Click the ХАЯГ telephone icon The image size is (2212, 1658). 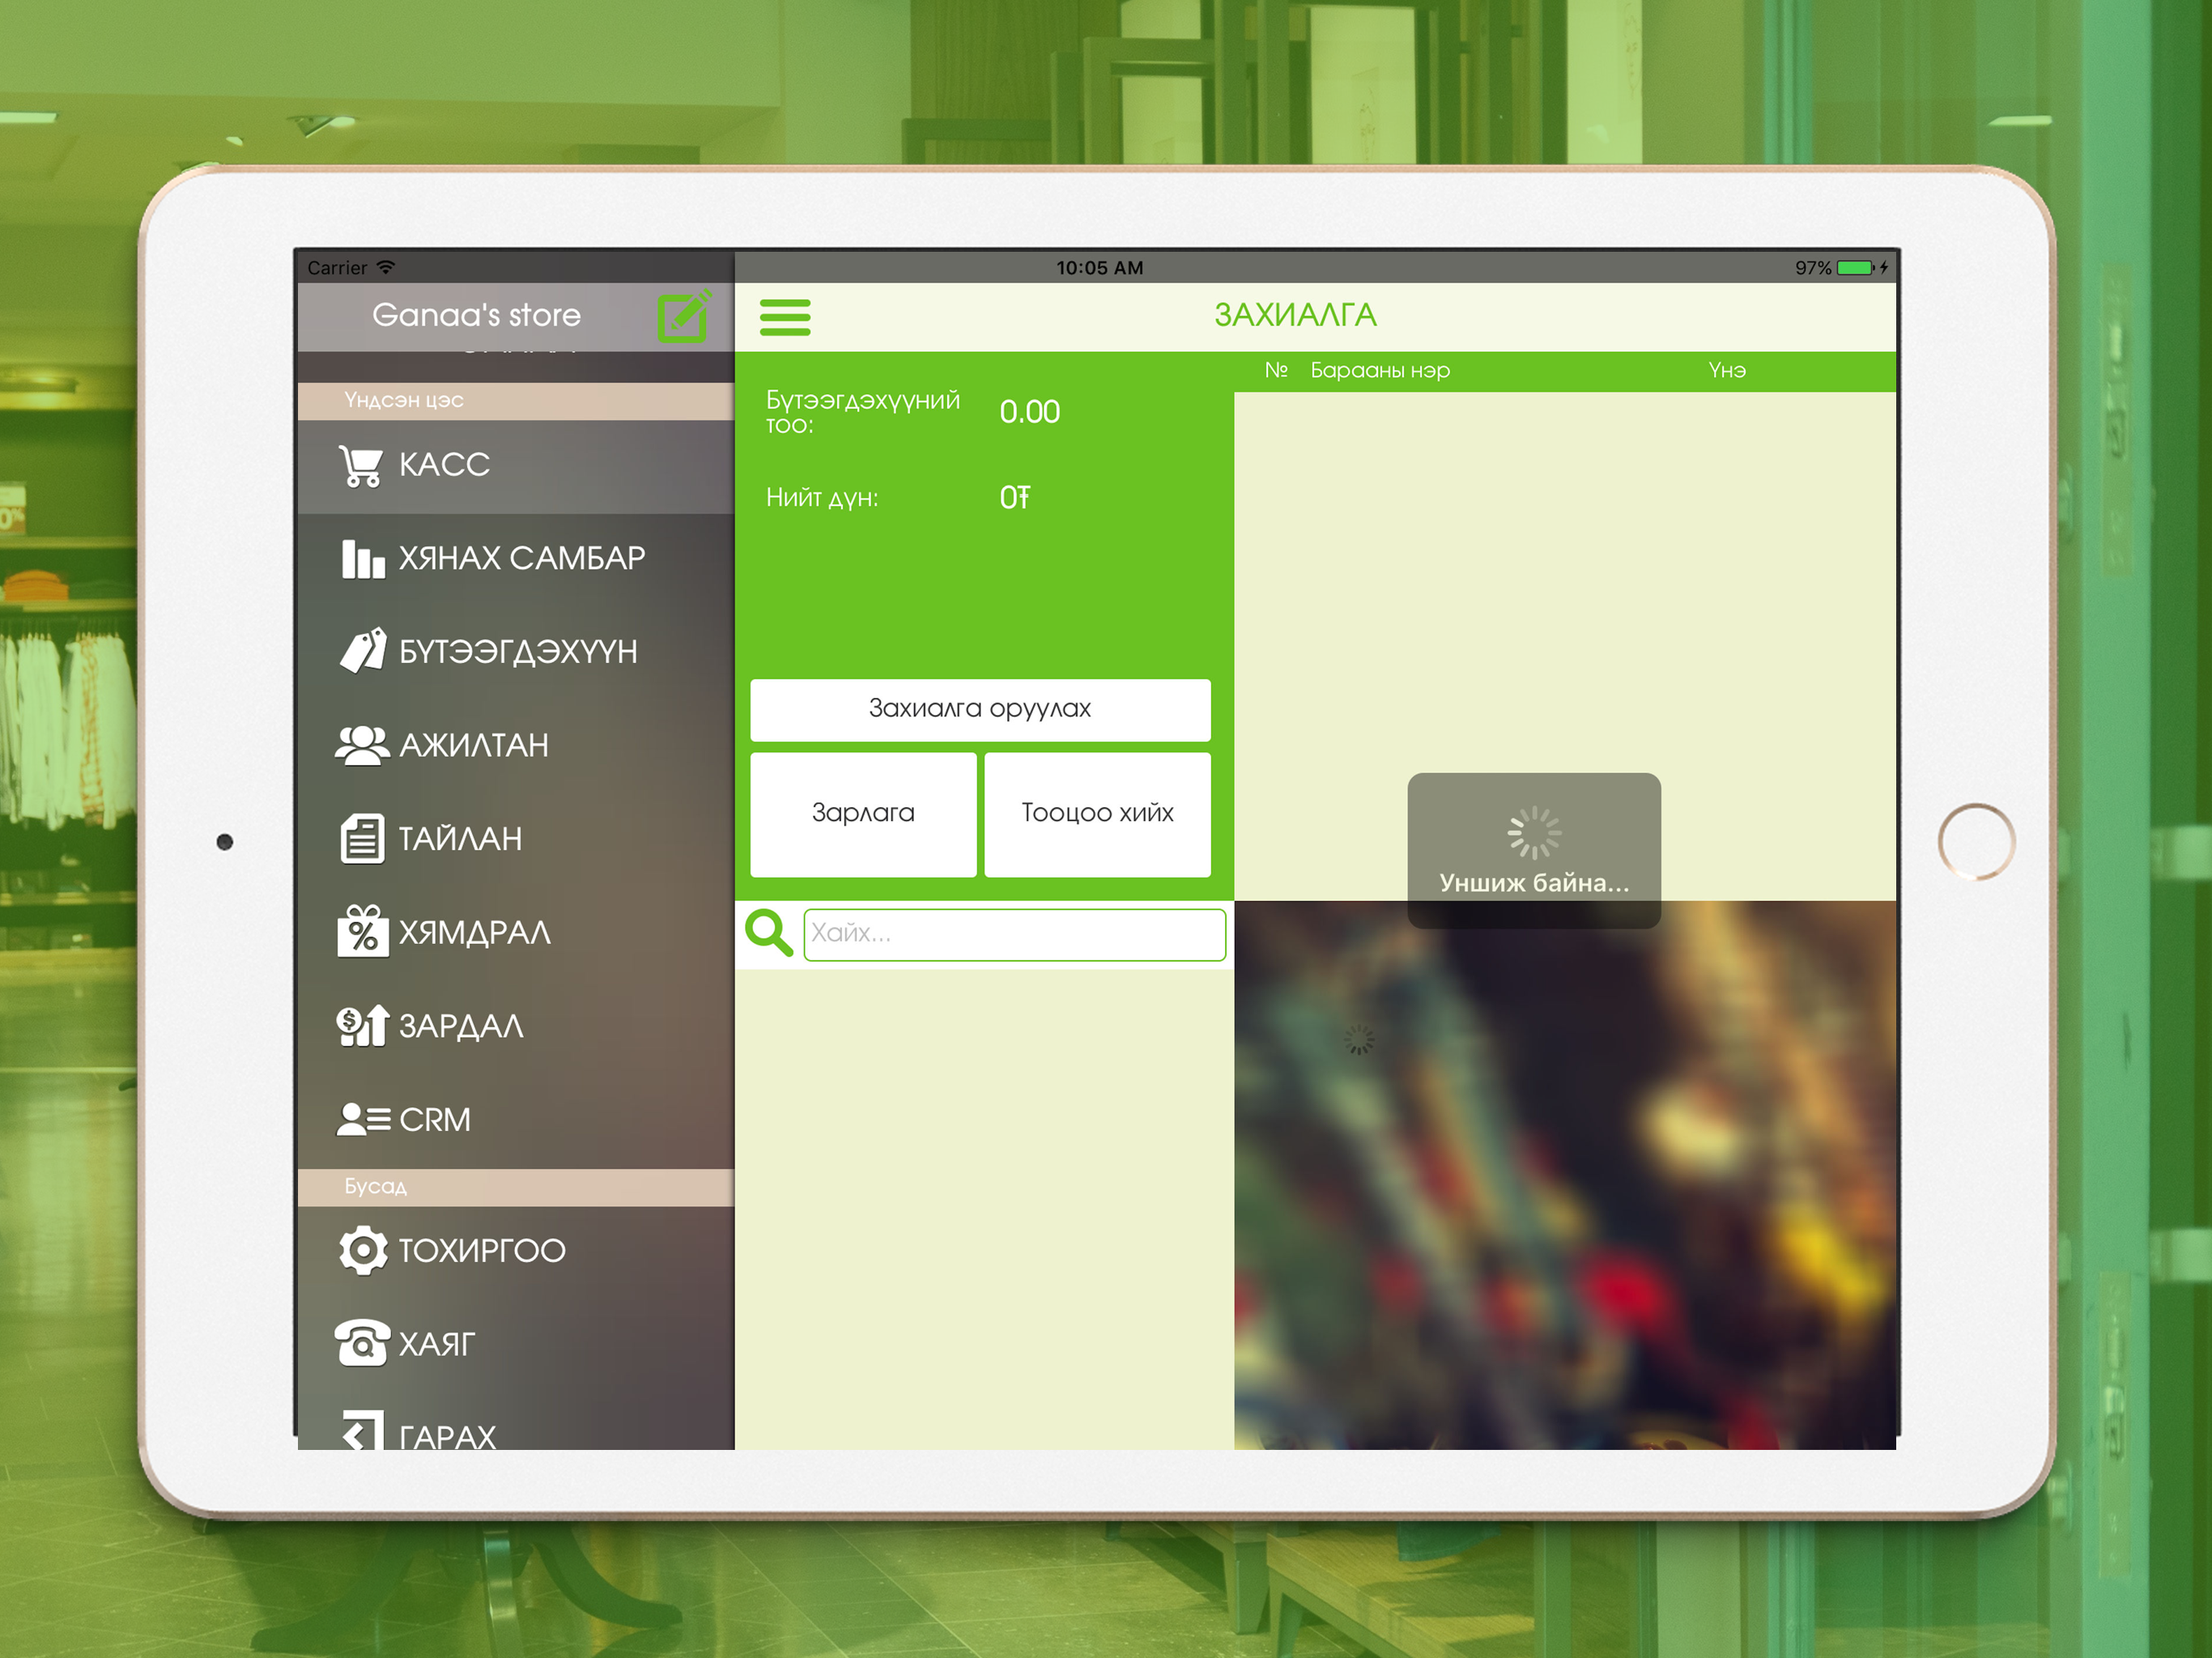(362, 1343)
